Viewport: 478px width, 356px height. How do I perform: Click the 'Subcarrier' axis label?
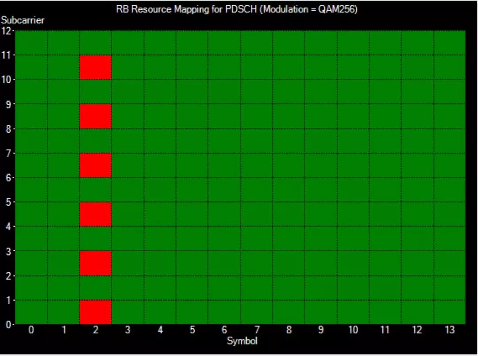23,20
